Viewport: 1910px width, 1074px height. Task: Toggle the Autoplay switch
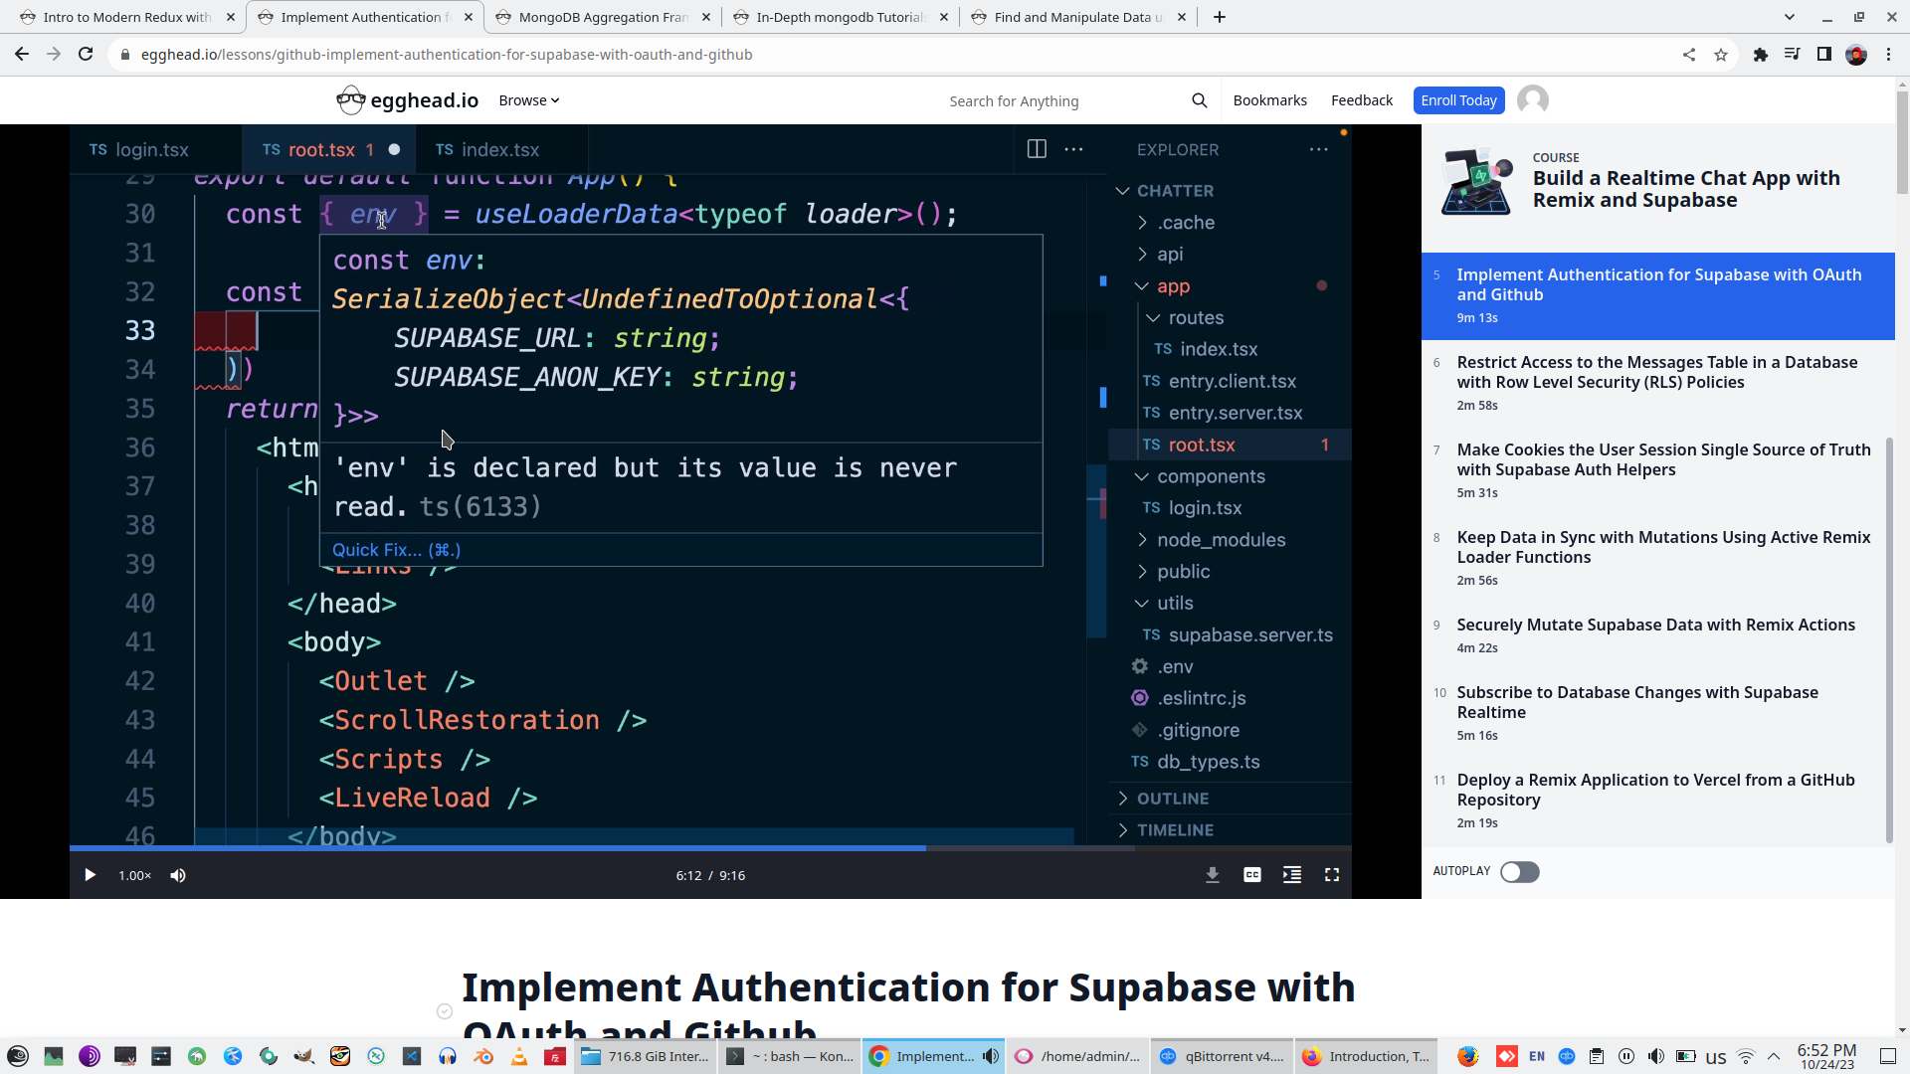tap(1519, 872)
